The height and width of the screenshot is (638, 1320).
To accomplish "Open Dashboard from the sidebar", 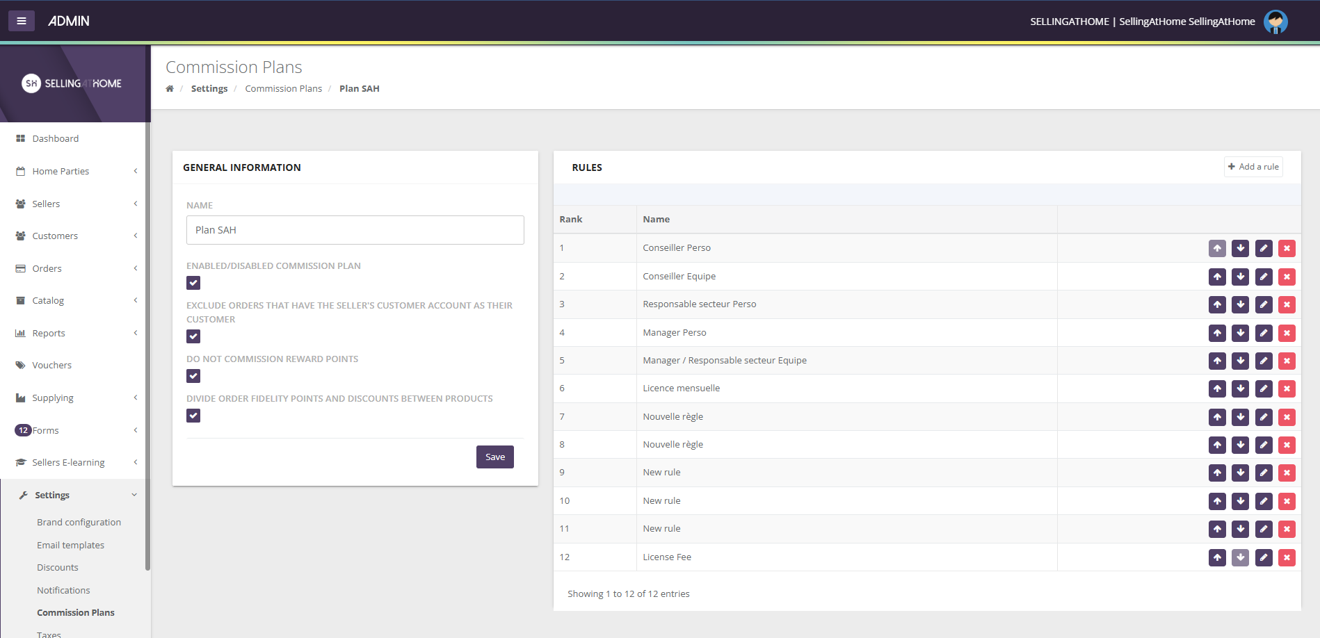I will (55, 138).
